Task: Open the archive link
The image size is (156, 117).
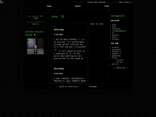Action: point(115,47)
